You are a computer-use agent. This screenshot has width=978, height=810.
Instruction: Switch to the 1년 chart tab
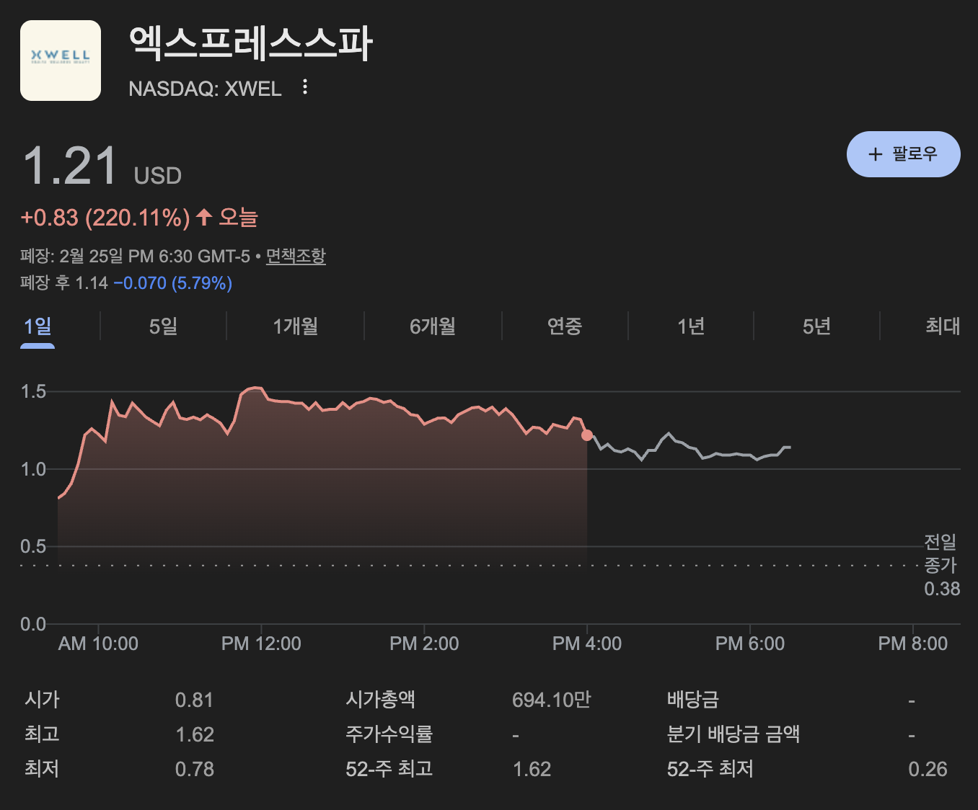pyautogui.click(x=690, y=326)
